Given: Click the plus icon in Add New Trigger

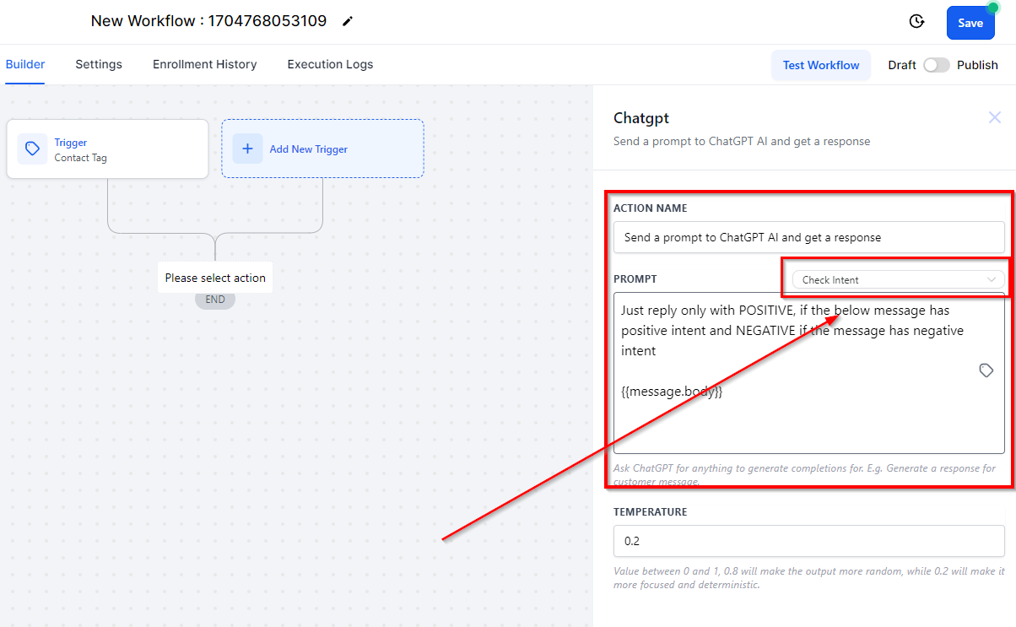Looking at the screenshot, I should tap(247, 149).
